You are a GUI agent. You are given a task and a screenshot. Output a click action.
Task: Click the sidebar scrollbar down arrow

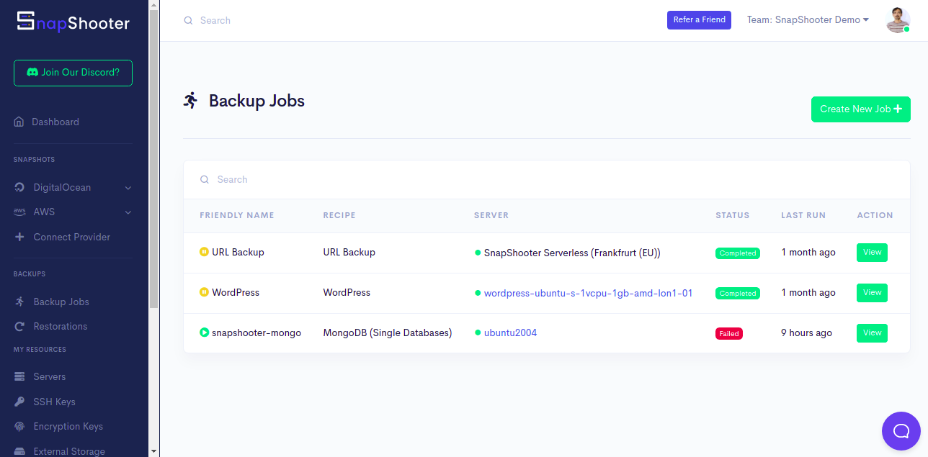[x=153, y=451]
